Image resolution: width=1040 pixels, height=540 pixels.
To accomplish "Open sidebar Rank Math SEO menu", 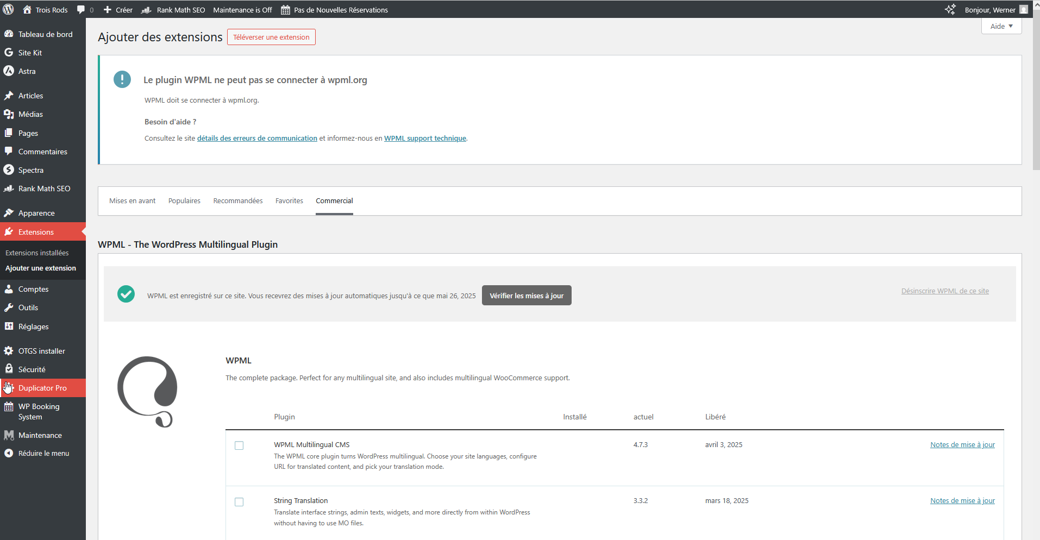I will pyautogui.click(x=43, y=189).
